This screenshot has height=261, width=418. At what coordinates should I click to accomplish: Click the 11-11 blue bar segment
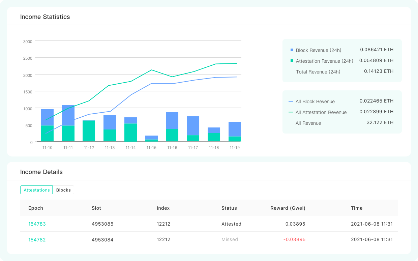68,115
